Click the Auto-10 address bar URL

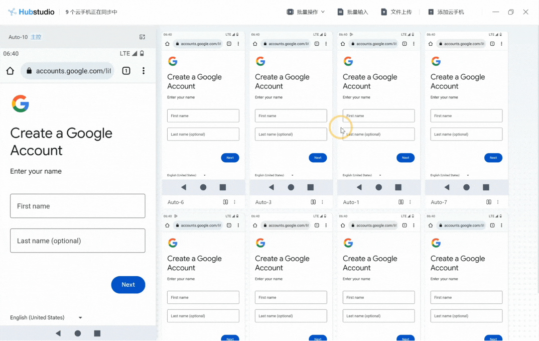pyautogui.click(x=67, y=71)
